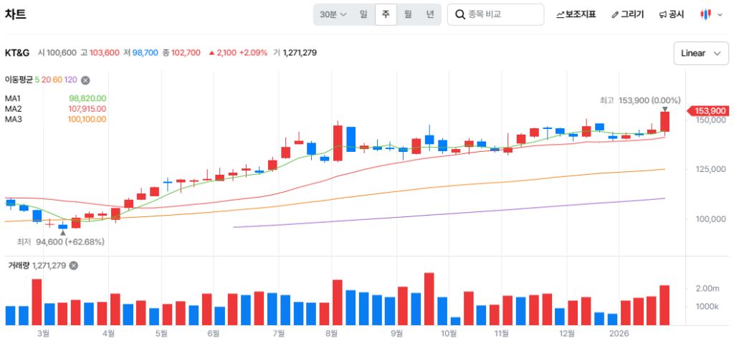Click the 거래량 volume label
Image resolution: width=734 pixels, height=346 pixels.
(18, 266)
